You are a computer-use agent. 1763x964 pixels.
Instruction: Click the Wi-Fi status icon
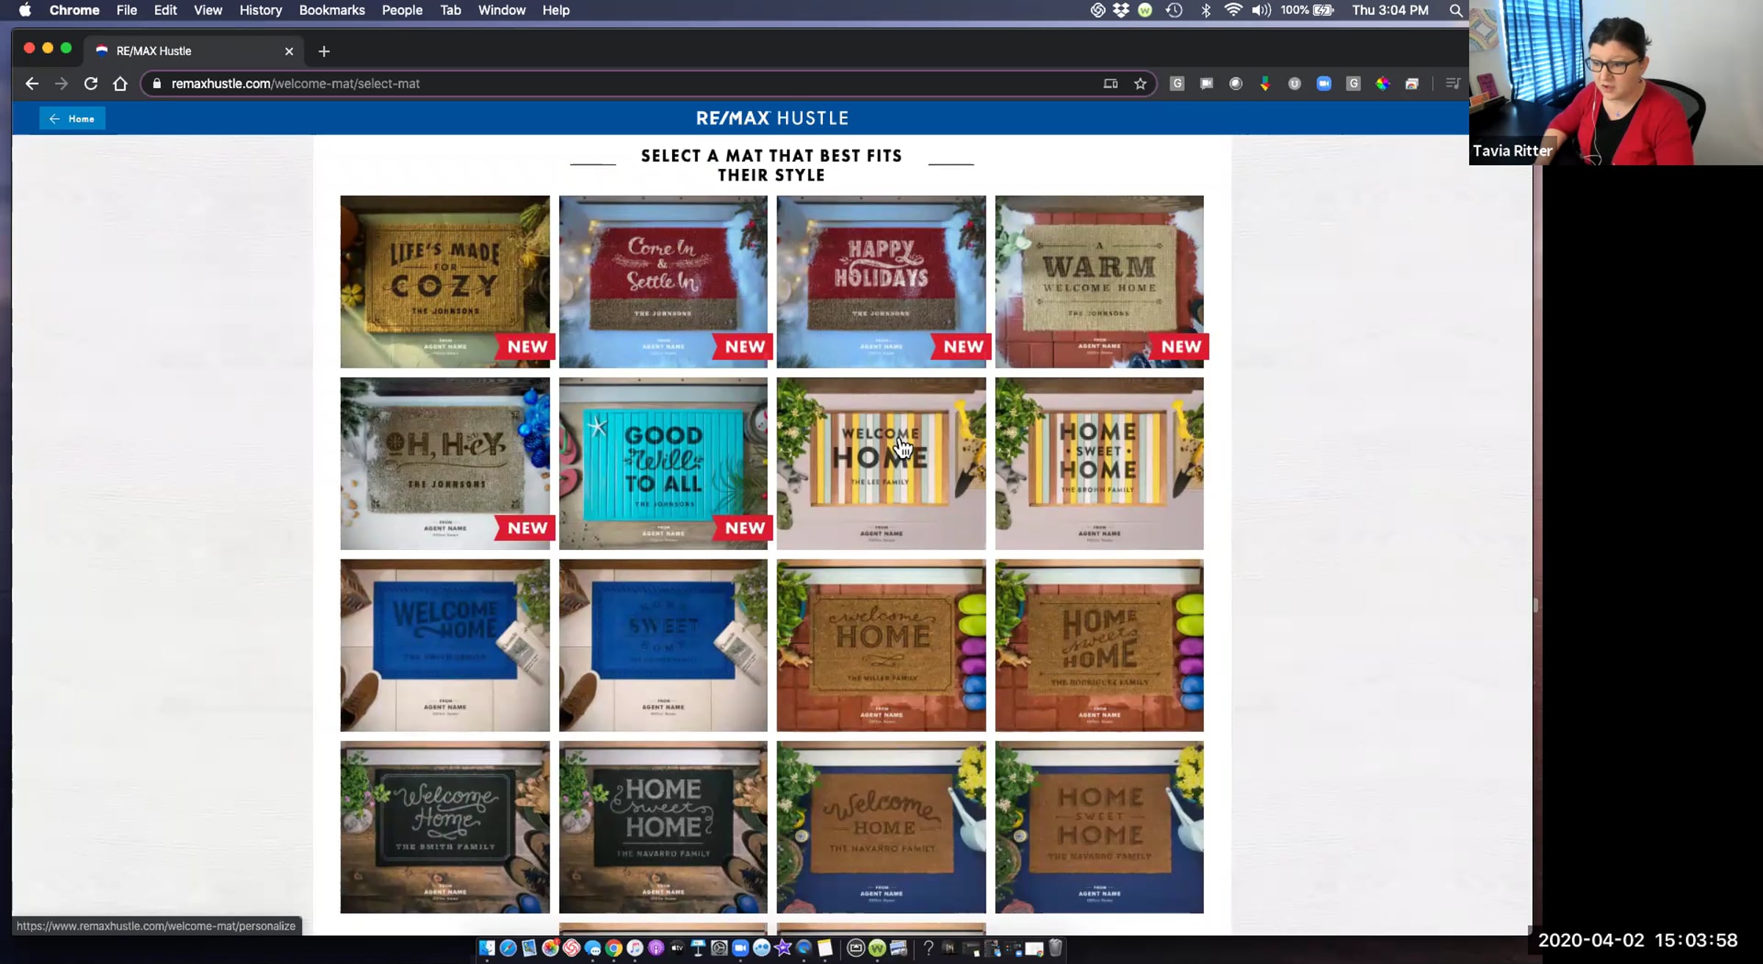coord(1233,10)
